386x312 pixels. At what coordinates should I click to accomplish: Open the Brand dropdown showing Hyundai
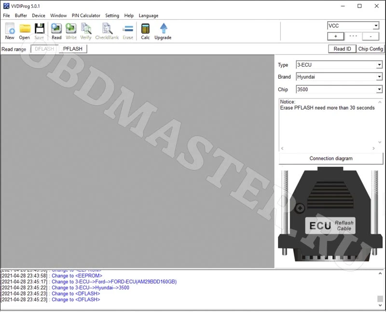click(x=379, y=77)
